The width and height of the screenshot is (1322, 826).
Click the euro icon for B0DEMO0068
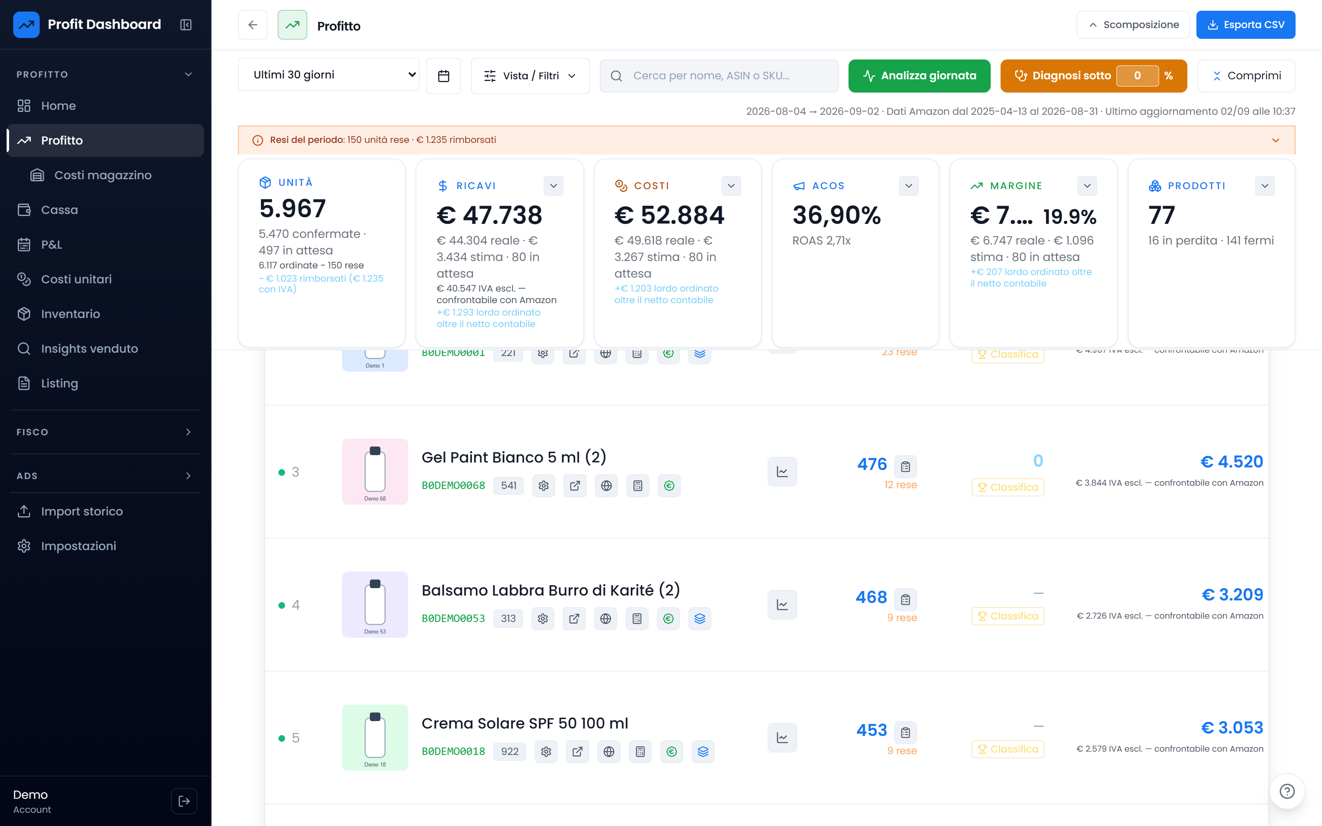click(x=669, y=486)
